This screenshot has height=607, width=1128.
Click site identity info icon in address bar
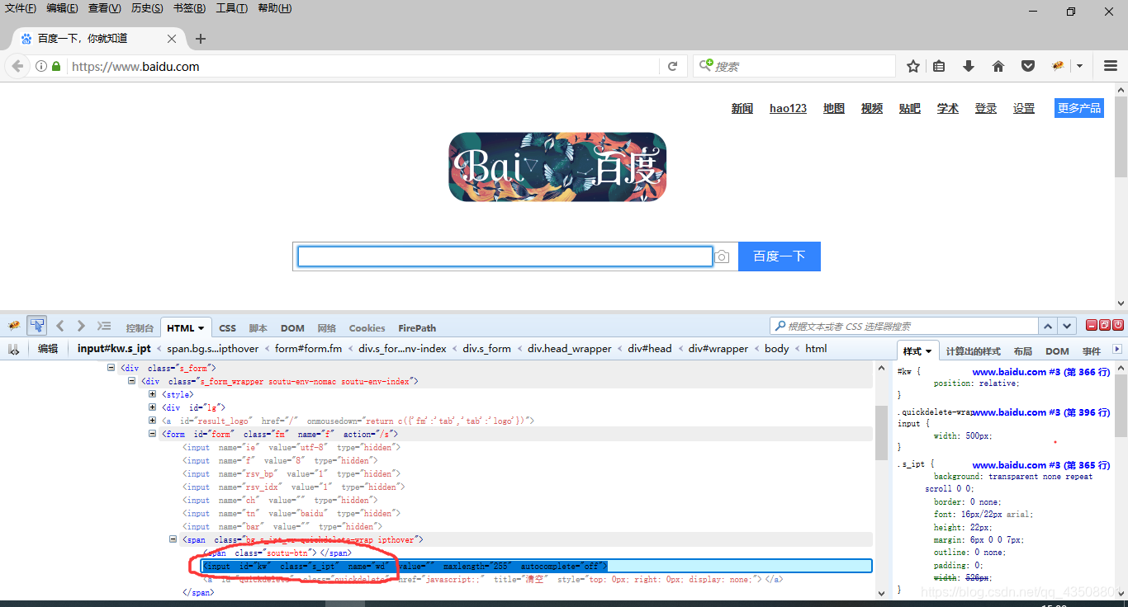pyautogui.click(x=41, y=67)
